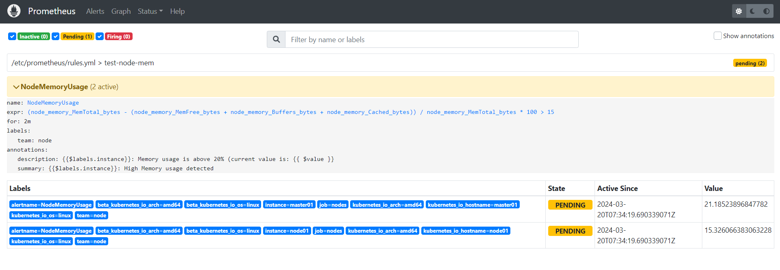780x270 pixels.
Task: Click the value 15.326066383063228
Action: tap(738, 230)
